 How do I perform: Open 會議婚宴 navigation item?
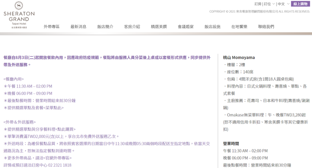[185, 27]
